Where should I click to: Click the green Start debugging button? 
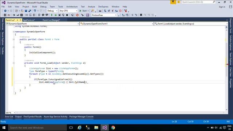click(83, 11)
